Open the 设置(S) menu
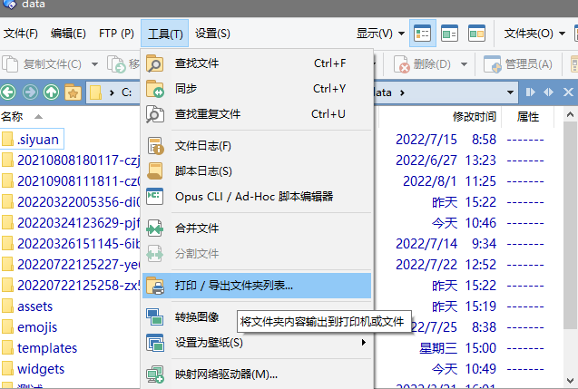This screenshot has height=389, width=578. click(x=212, y=34)
